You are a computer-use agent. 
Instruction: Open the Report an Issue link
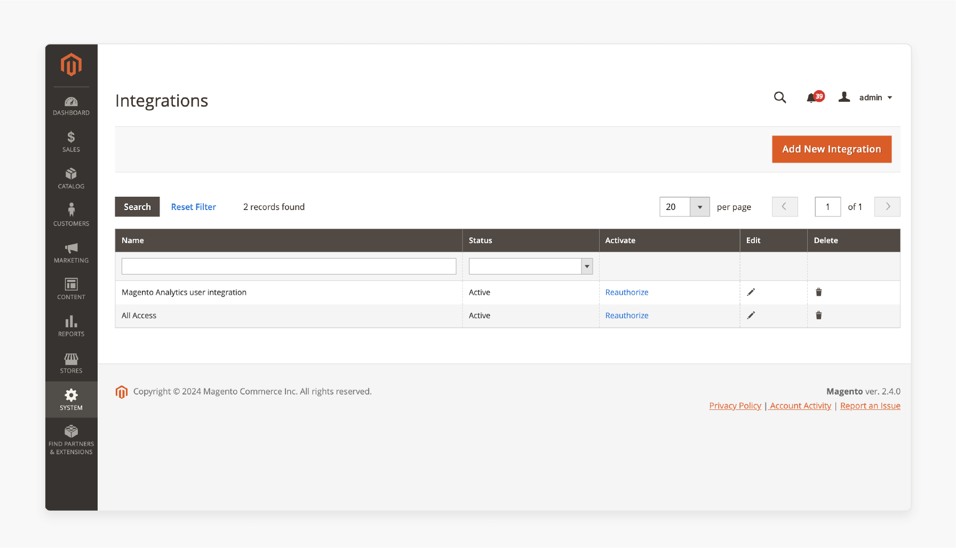pyautogui.click(x=870, y=406)
